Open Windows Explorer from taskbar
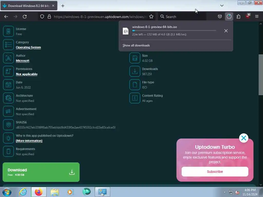This screenshot has width=263, height=197. tap(55, 192)
